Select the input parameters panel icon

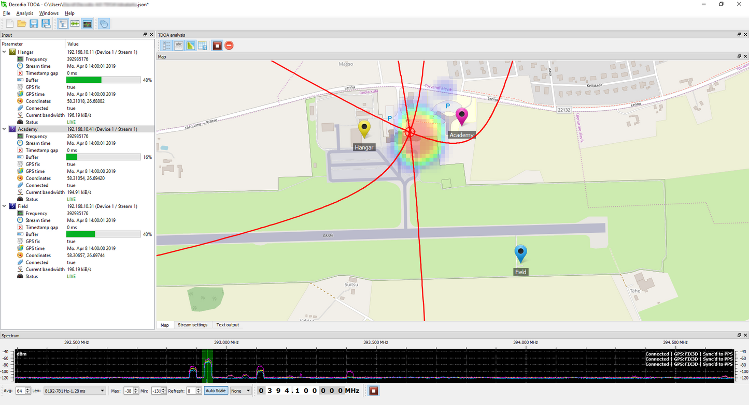tap(63, 23)
